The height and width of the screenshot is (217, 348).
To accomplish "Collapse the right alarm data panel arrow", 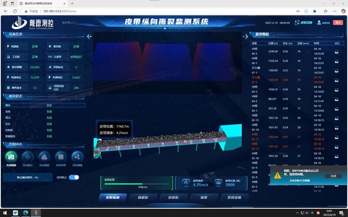I will [x=247, y=37].
